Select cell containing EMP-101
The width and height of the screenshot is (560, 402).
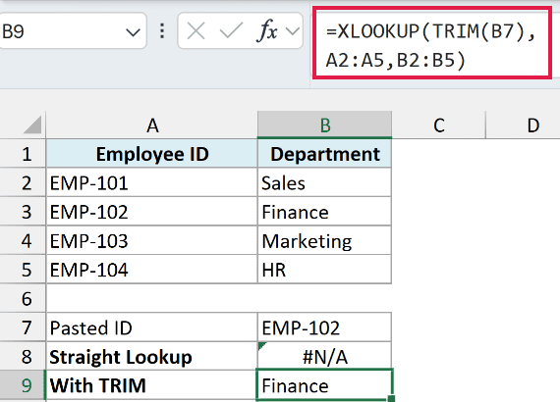[x=152, y=183]
